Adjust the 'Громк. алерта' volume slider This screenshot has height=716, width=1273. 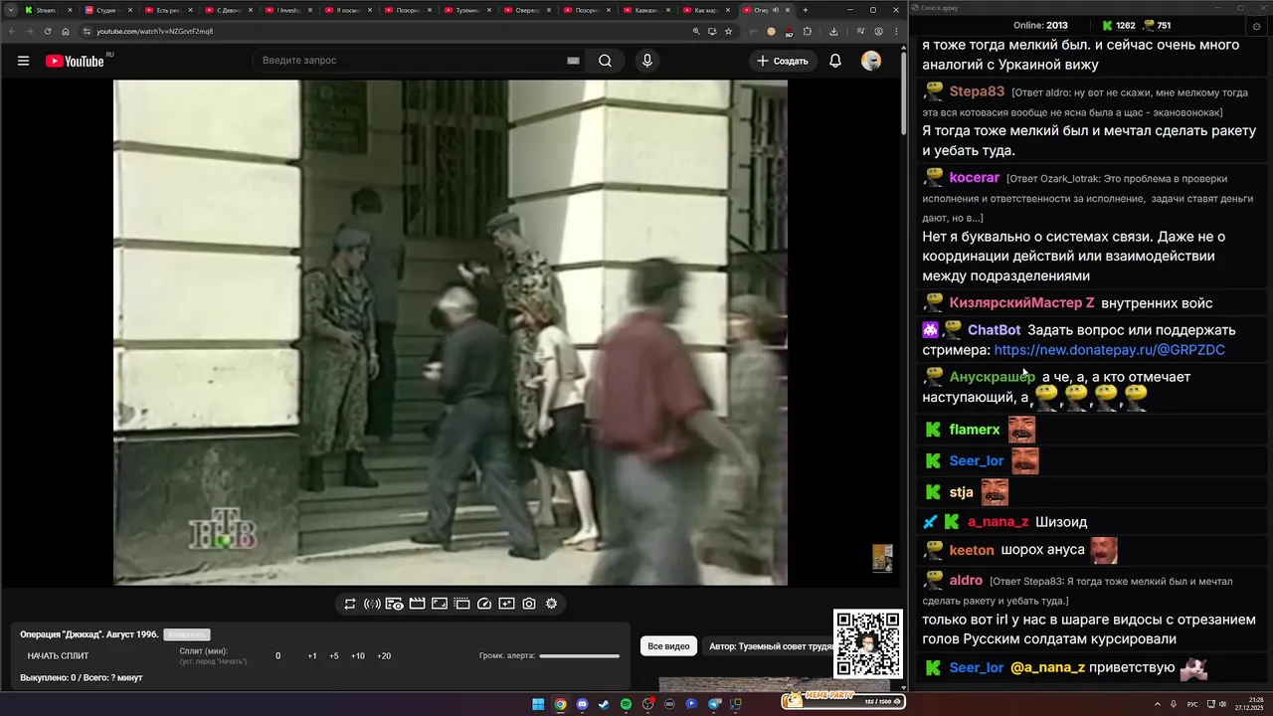[x=579, y=656]
